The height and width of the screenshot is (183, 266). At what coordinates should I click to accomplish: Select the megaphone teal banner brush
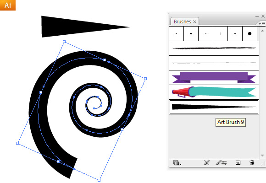pos(214,92)
